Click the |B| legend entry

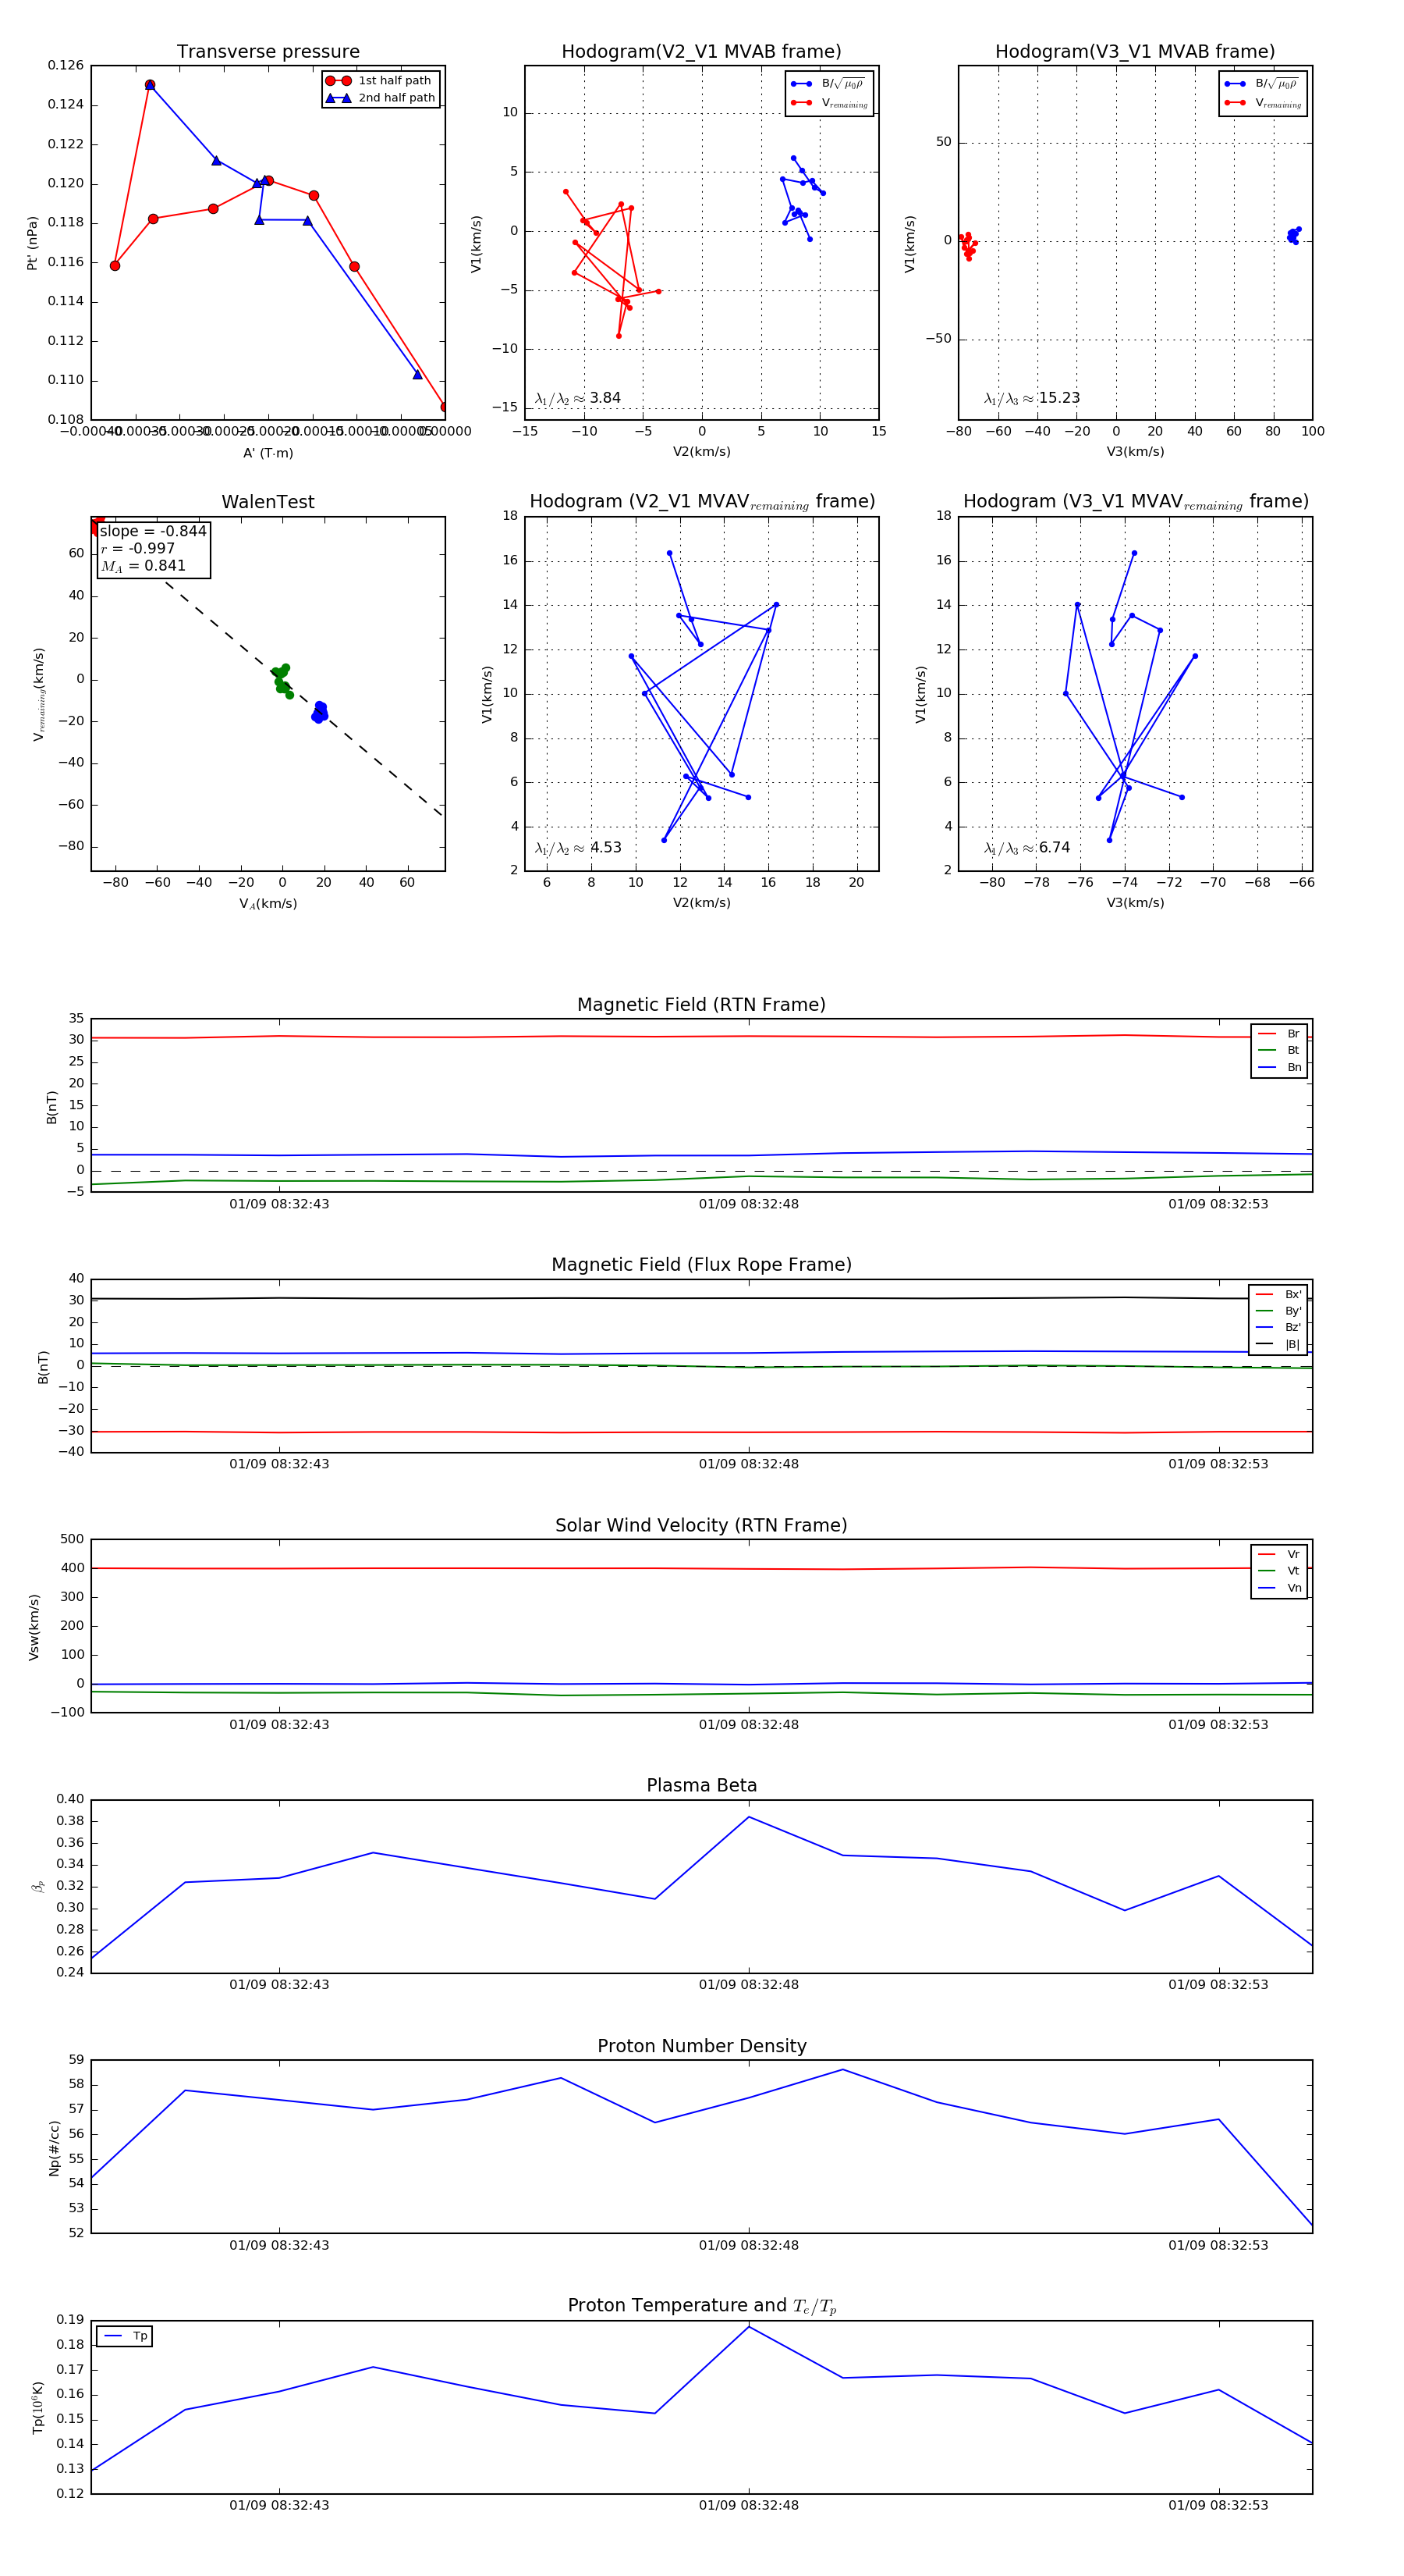[x=1279, y=1344]
